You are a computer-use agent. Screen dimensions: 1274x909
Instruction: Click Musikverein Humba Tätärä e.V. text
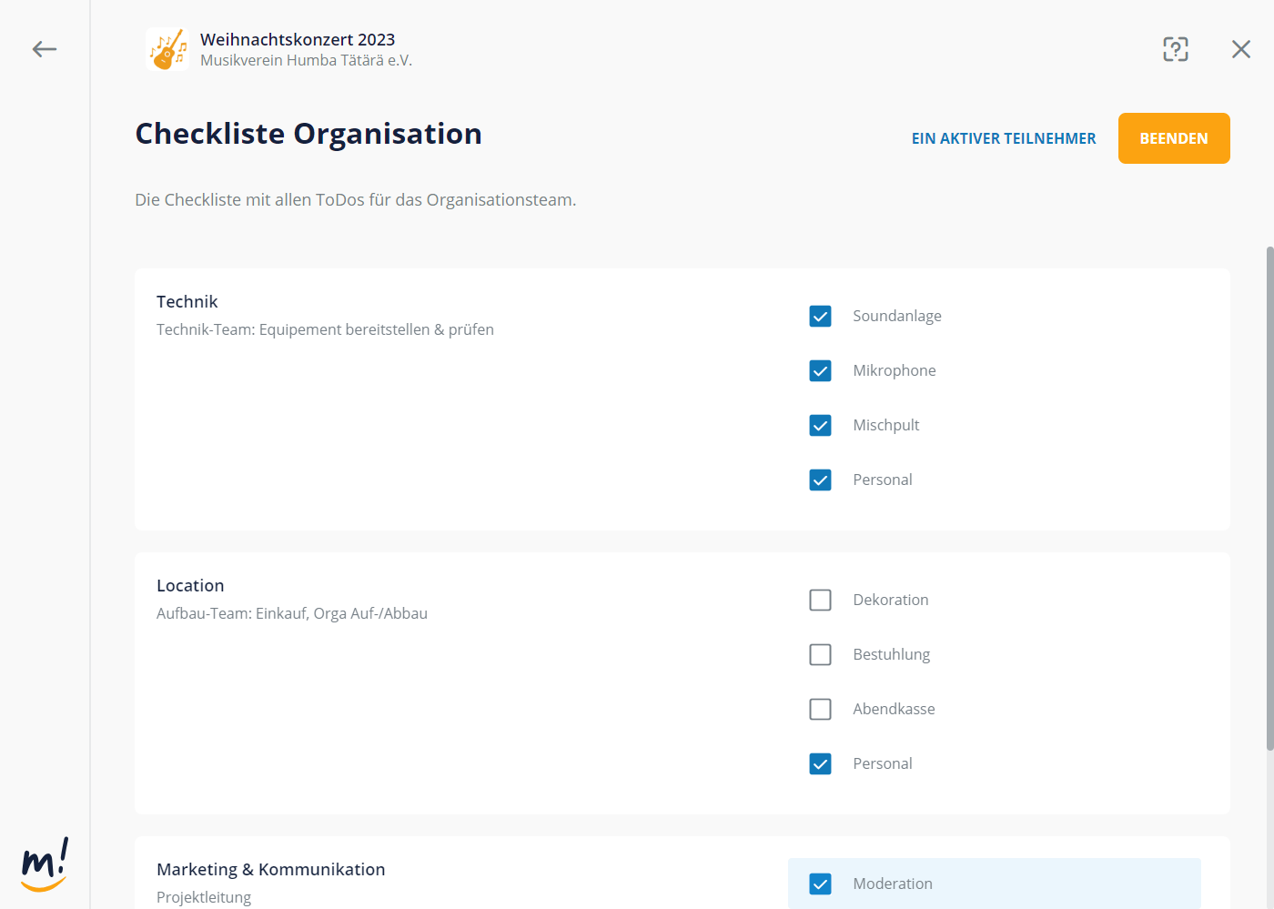coord(306,60)
